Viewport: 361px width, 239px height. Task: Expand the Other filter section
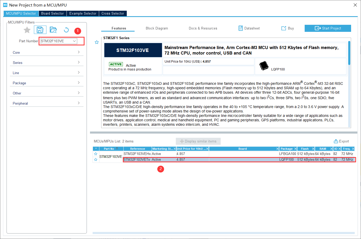[46, 93]
